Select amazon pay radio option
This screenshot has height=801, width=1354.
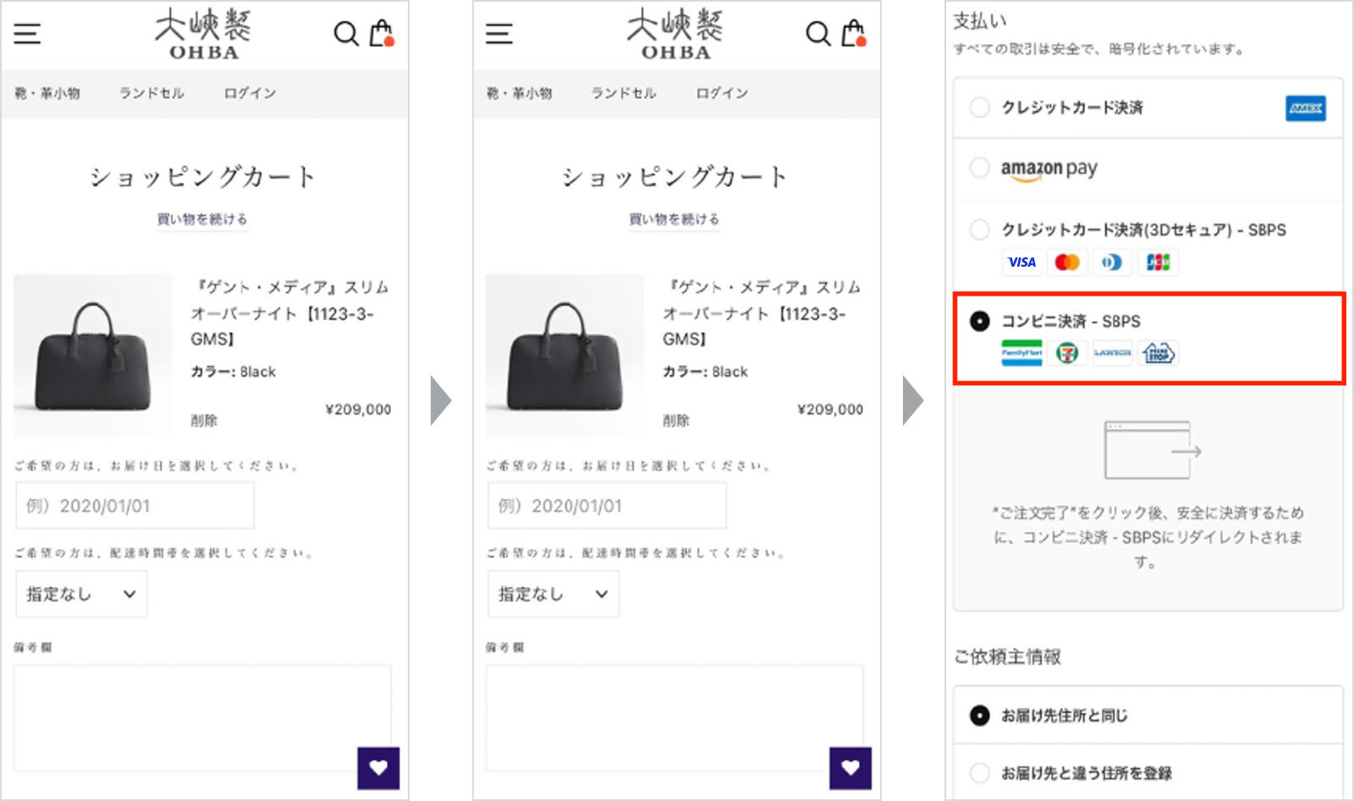point(979,168)
